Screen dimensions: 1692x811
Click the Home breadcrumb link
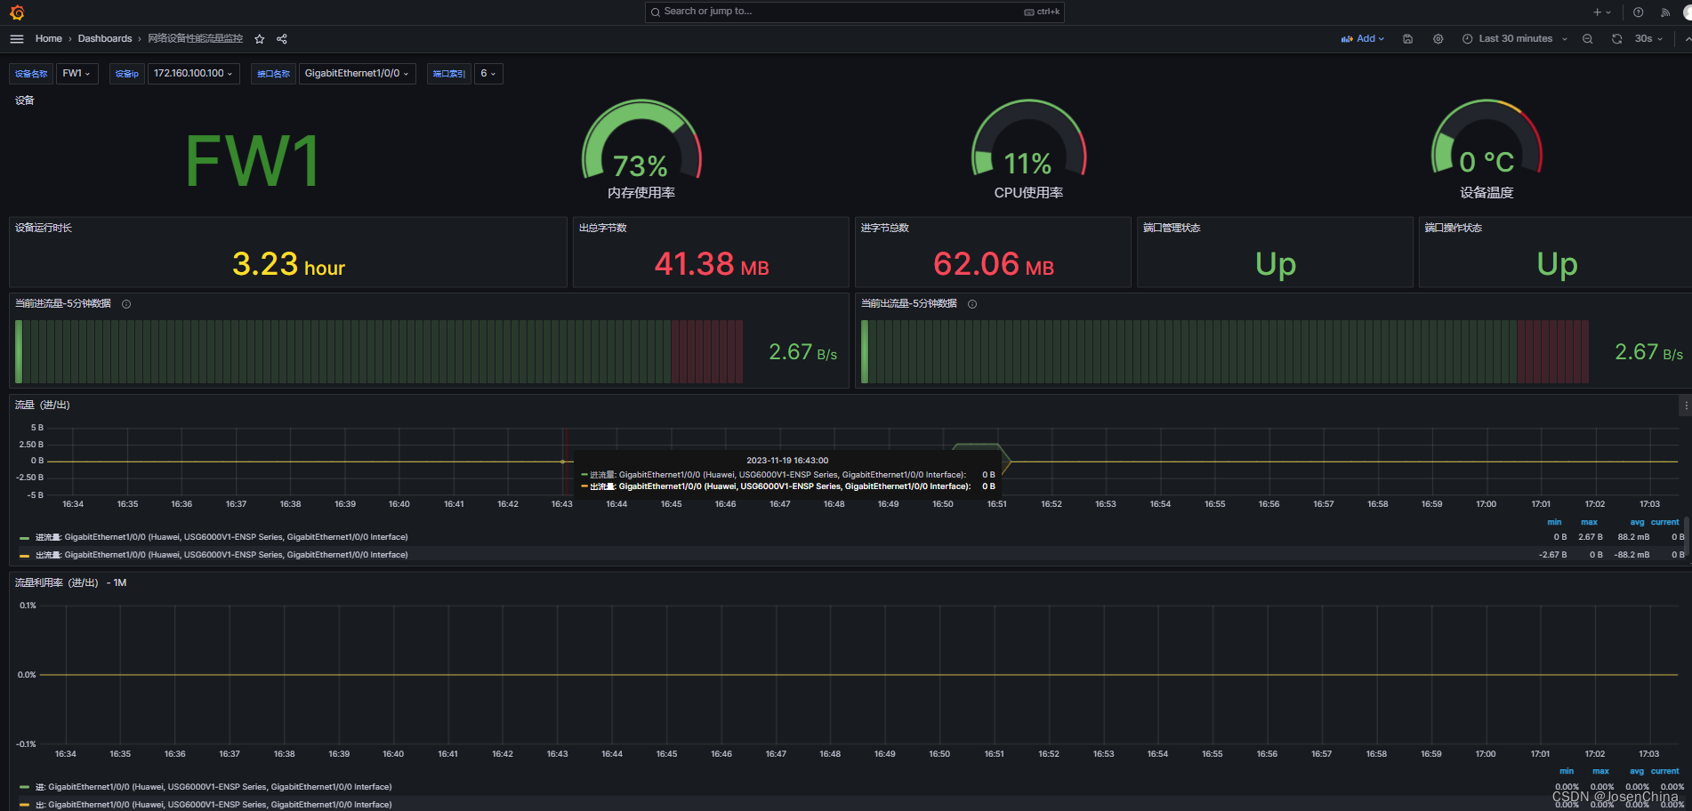point(49,39)
